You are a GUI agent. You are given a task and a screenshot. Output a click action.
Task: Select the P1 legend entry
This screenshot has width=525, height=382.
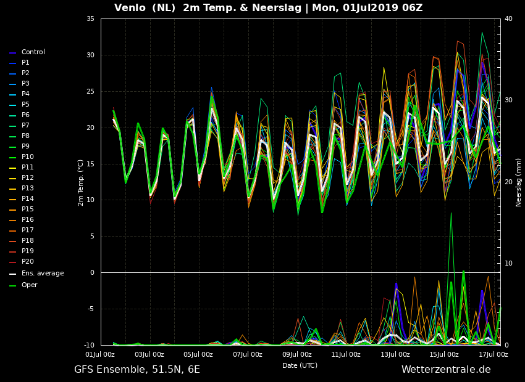(x=19, y=62)
